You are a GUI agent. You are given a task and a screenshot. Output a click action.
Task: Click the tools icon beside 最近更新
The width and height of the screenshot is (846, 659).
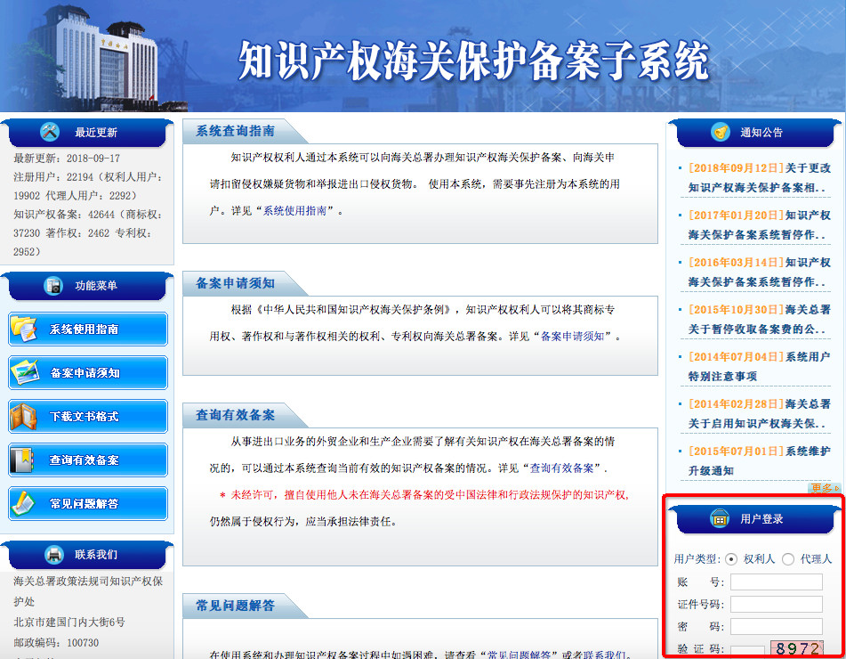click(50, 132)
